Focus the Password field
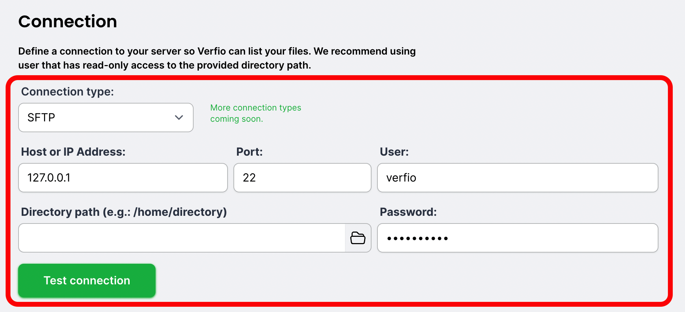 coord(518,238)
